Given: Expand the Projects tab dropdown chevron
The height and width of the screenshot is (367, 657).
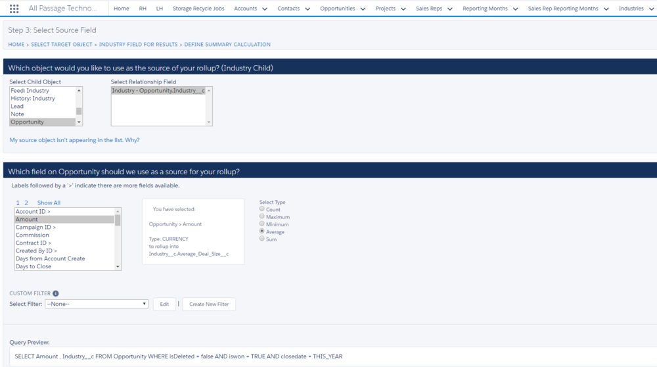Looking at the screenshot, I should point(403,9).
